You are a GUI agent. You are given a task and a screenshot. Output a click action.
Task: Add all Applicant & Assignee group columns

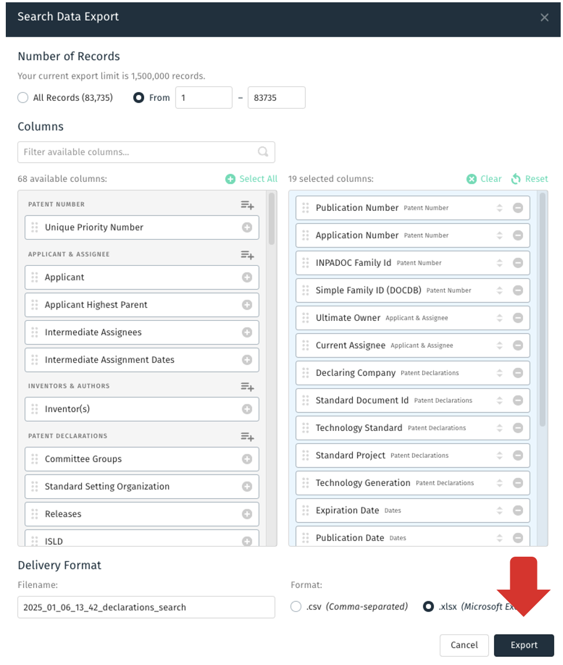click(x=247, y=255)
